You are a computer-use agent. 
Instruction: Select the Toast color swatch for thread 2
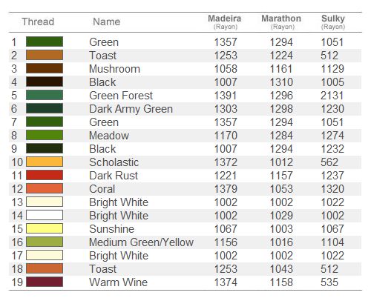[x=45, y=55]
